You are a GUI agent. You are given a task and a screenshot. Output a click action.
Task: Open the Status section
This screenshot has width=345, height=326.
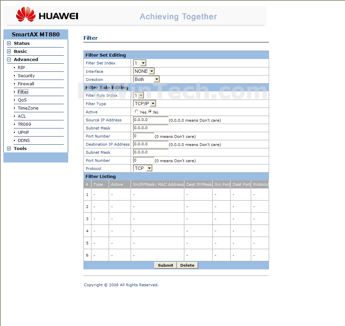pyautogui.click(x=22, y=43)
